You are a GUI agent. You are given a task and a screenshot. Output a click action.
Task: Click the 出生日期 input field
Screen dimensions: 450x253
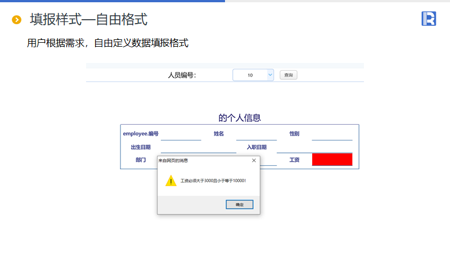click(199, 147)
